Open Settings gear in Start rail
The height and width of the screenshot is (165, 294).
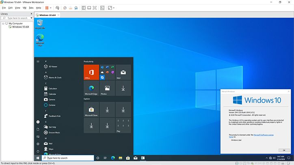point(38,144)
